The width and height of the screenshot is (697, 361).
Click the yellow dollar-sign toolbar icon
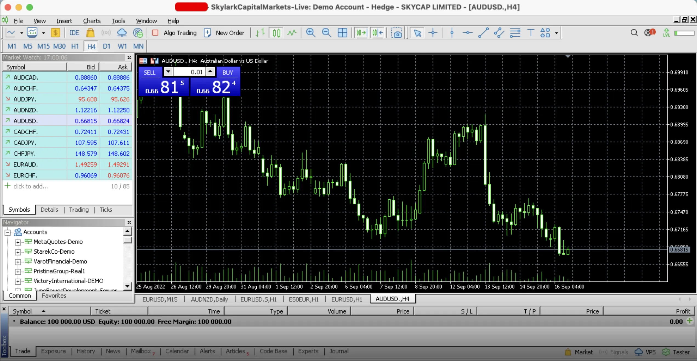[x=55, y=33]
